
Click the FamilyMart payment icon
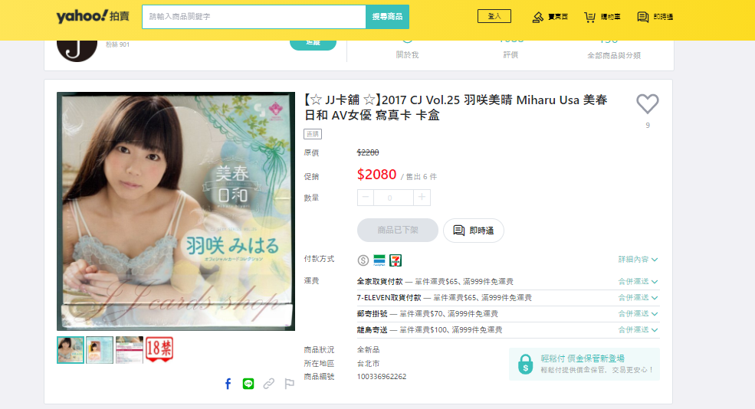click(x=379, y=260)
